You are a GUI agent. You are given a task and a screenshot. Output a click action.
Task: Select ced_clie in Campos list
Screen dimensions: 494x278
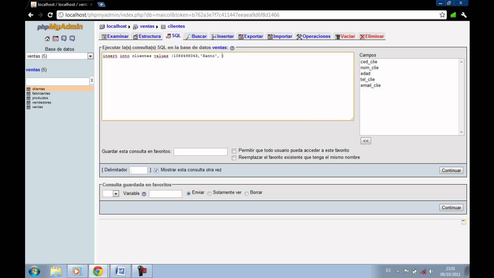[369, 62]
